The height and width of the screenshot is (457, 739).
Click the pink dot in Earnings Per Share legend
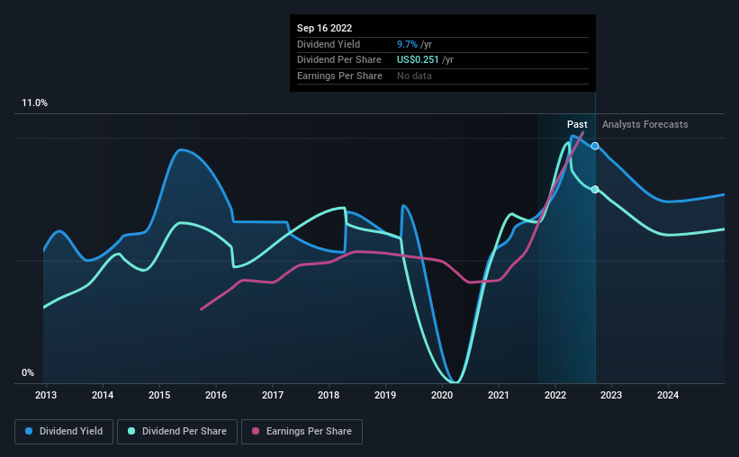(x=256, y=431)
